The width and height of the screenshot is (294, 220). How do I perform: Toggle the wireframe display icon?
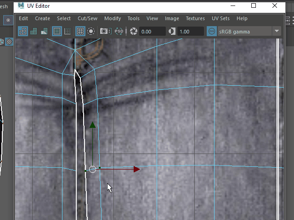click(23, 31)
